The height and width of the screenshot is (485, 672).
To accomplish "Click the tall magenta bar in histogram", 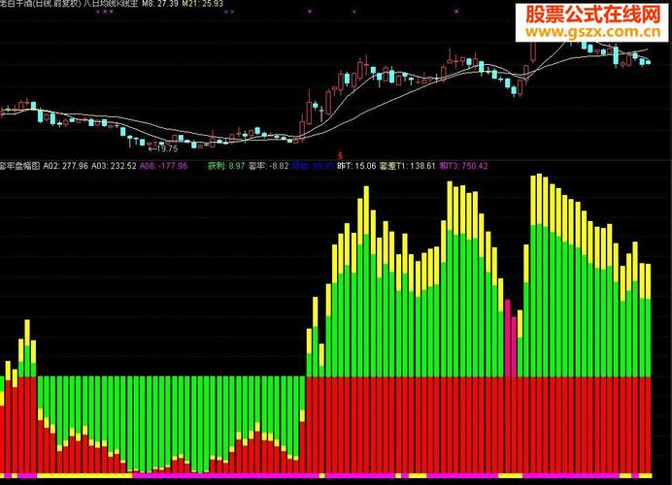I will pos(508,339).
